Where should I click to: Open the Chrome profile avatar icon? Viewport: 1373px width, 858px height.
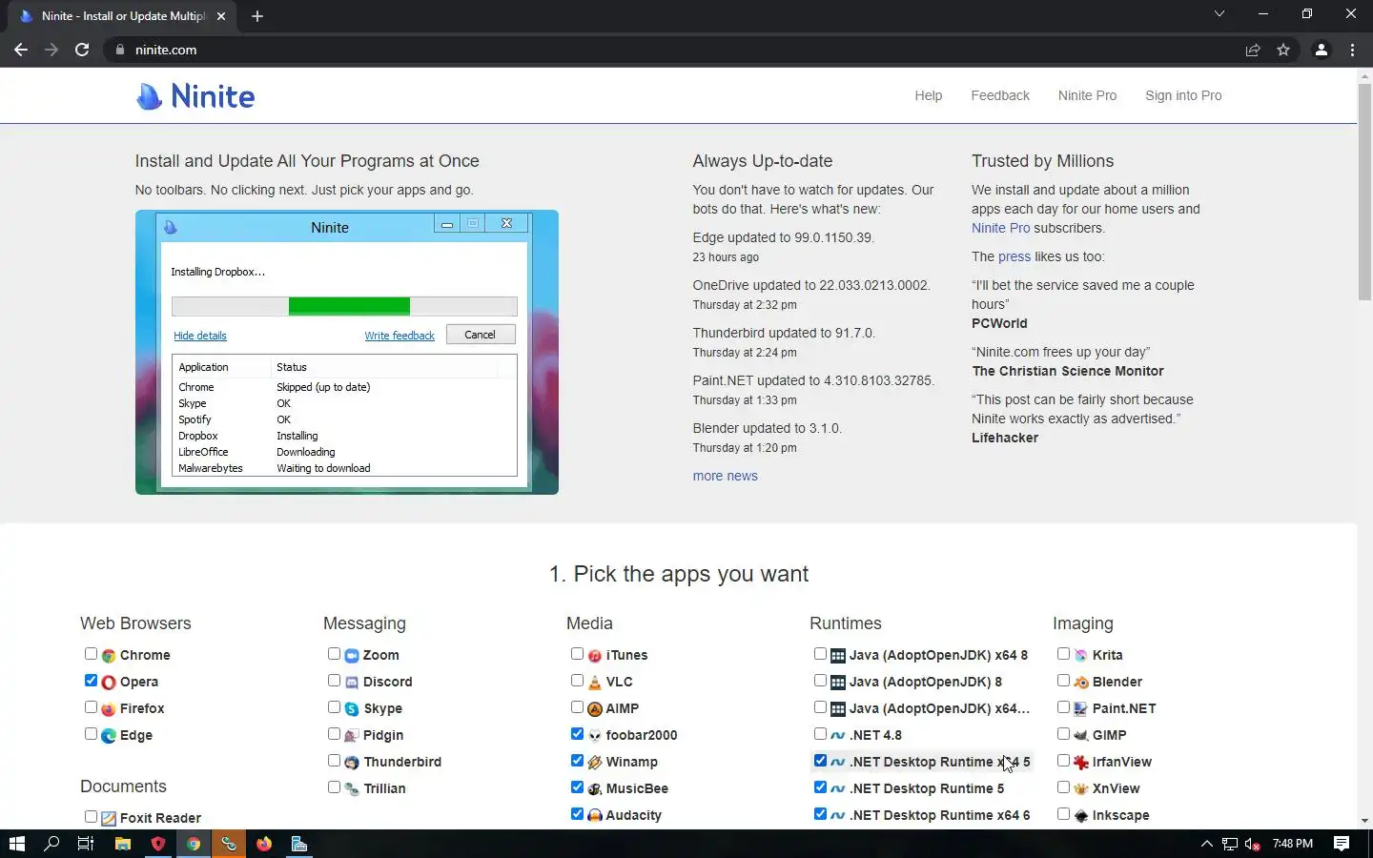(1322, 50)
